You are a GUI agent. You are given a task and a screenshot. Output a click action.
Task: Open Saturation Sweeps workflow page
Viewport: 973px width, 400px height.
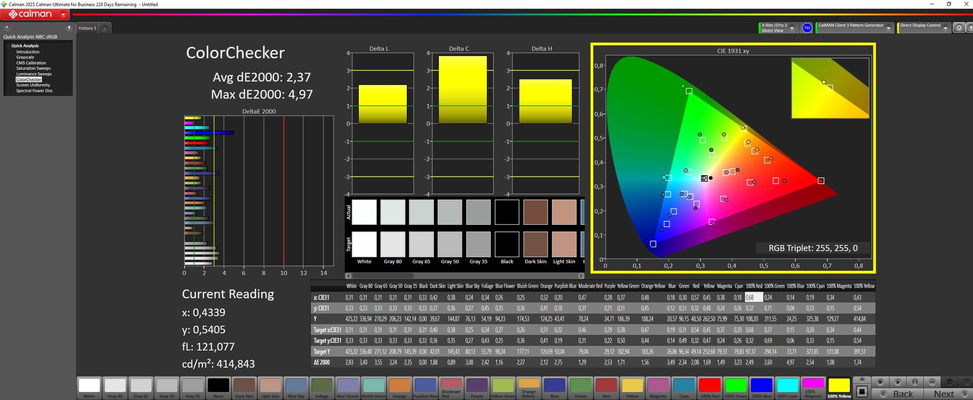point(33,68)
